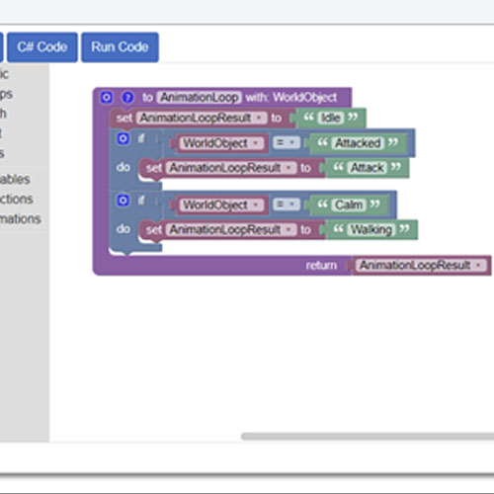The width and height of the screenshot is (494, 494).
Task: Click the Run Code button
Action: pos(120,47)
